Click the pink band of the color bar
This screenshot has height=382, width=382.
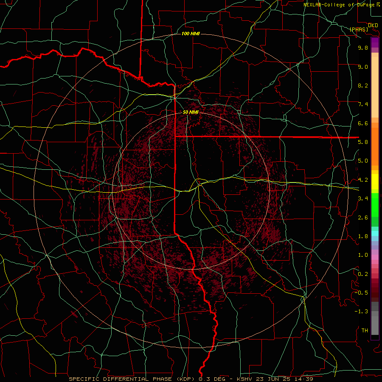pos(375,257)
